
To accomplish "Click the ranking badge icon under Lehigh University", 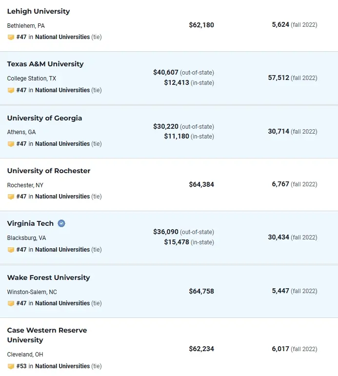I will click(x=11, y=37).
